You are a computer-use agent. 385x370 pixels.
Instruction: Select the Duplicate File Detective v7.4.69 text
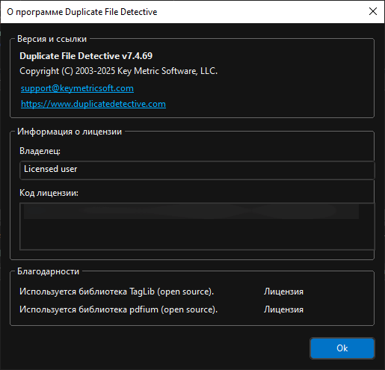[86, 56]
